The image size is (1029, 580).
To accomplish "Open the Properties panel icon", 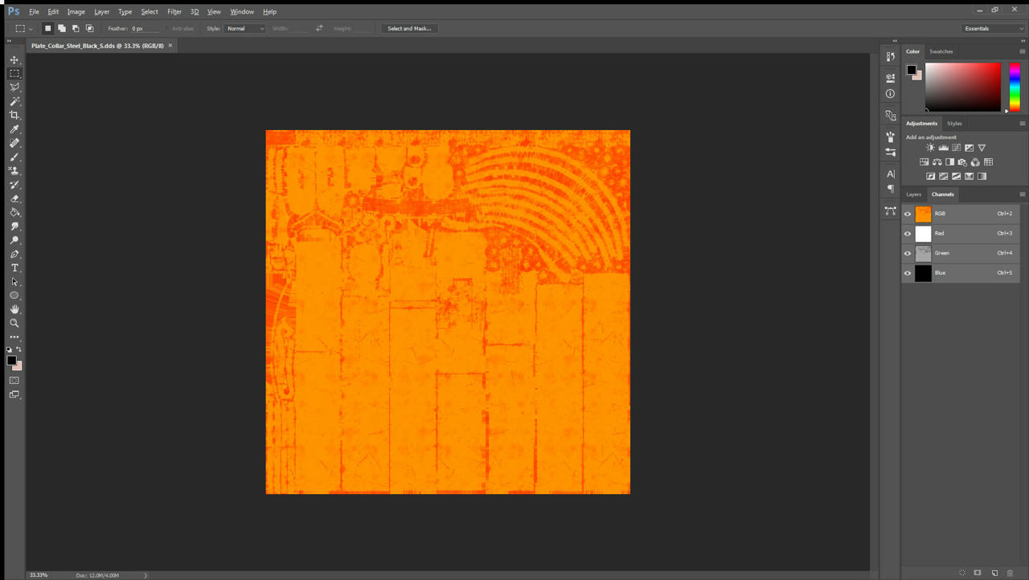I will [890, 78].
